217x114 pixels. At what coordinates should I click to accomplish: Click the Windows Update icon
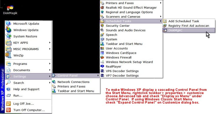[x=8, y=30]
